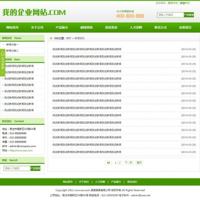Click the http://www.xxx.com website link
Viewport: 200px width, 200px height.
pyautogui.click(x=21, y=150)
